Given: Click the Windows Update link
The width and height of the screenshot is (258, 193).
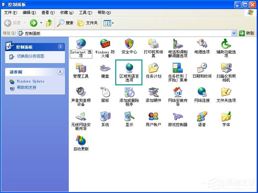Looking at the screenshot, I should (30, 81).
